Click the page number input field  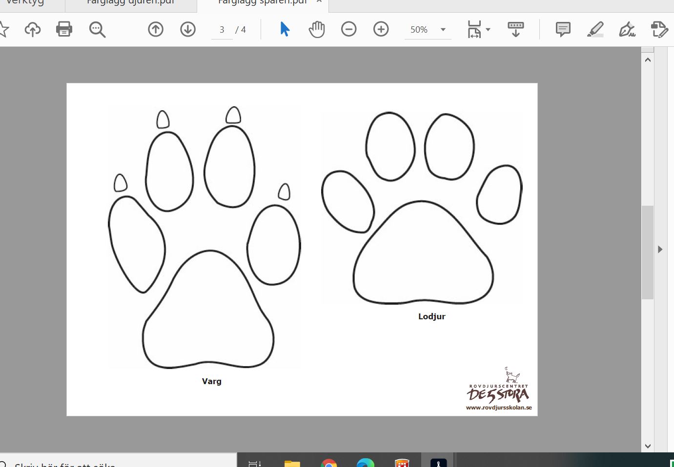222,30
